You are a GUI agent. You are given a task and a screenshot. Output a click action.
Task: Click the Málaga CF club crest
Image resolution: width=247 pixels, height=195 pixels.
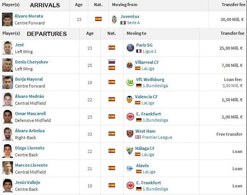click(x=130, y=151)
